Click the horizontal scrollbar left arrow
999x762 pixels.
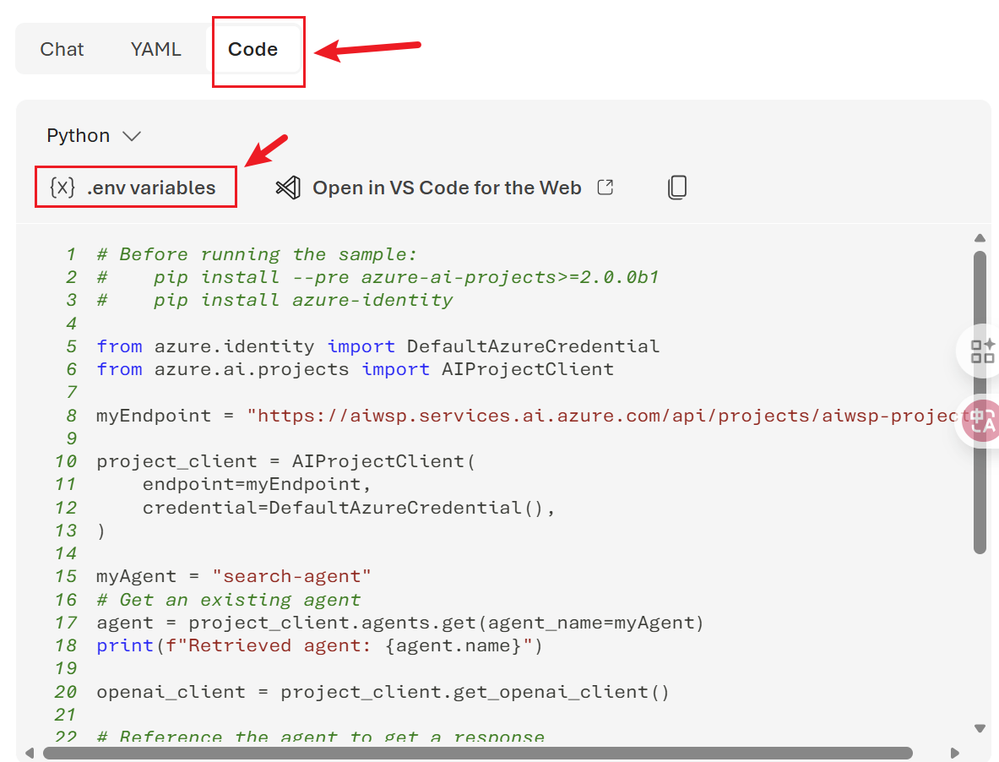click(x=30, y=753)
